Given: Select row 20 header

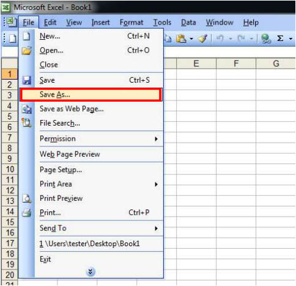Looking at the screenshot, I should point(10,275).
